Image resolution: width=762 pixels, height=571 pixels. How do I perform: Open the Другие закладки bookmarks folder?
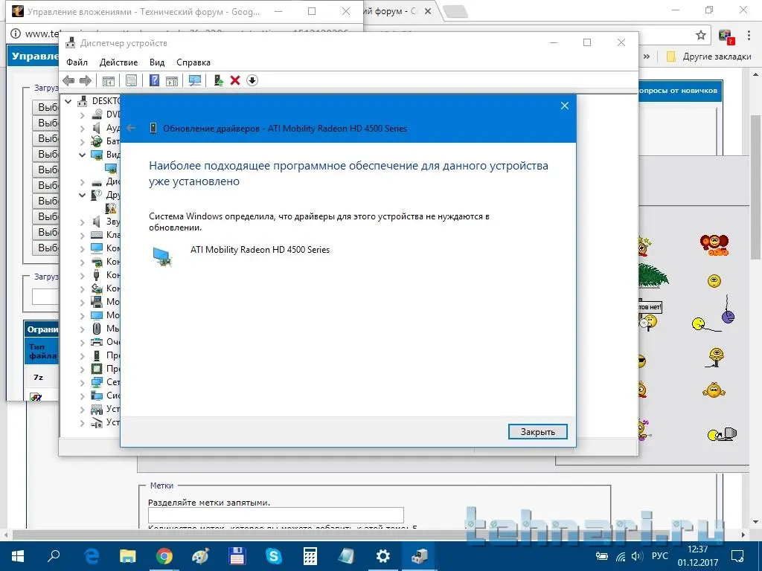tap(708, 57)
